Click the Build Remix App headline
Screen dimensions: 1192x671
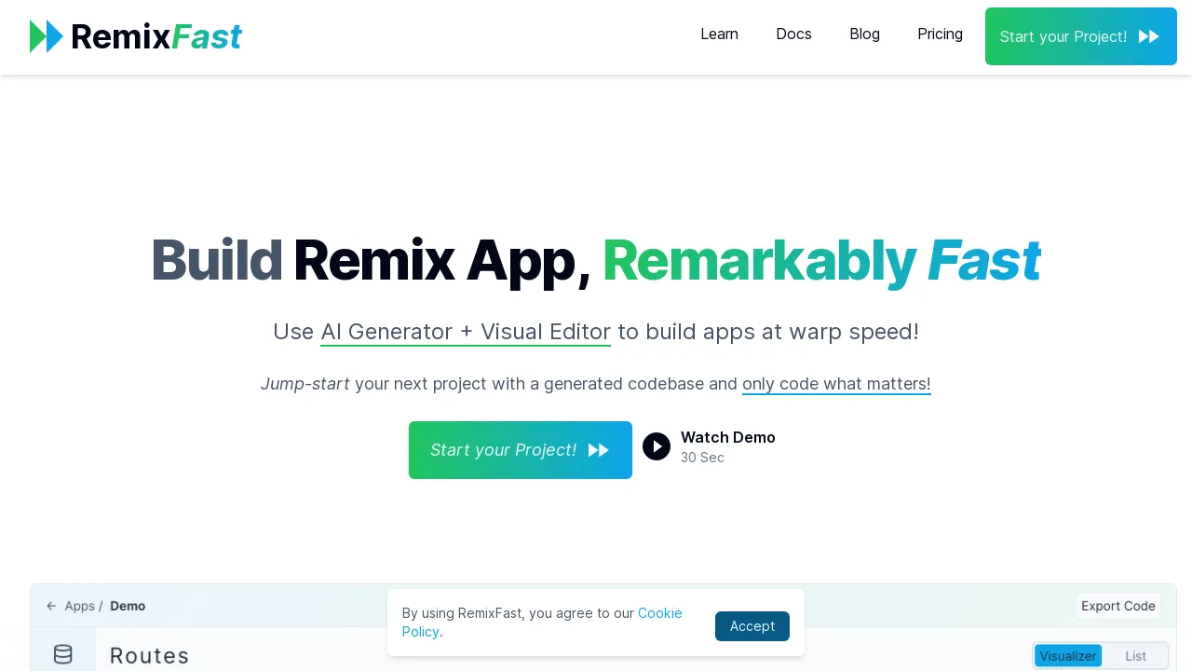(596, 260)
